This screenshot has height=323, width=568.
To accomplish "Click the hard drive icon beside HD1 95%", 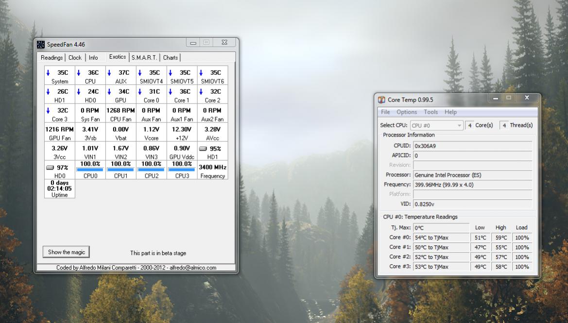I will point(203,149).
